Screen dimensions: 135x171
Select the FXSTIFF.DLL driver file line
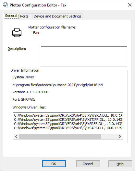[68, 120]
